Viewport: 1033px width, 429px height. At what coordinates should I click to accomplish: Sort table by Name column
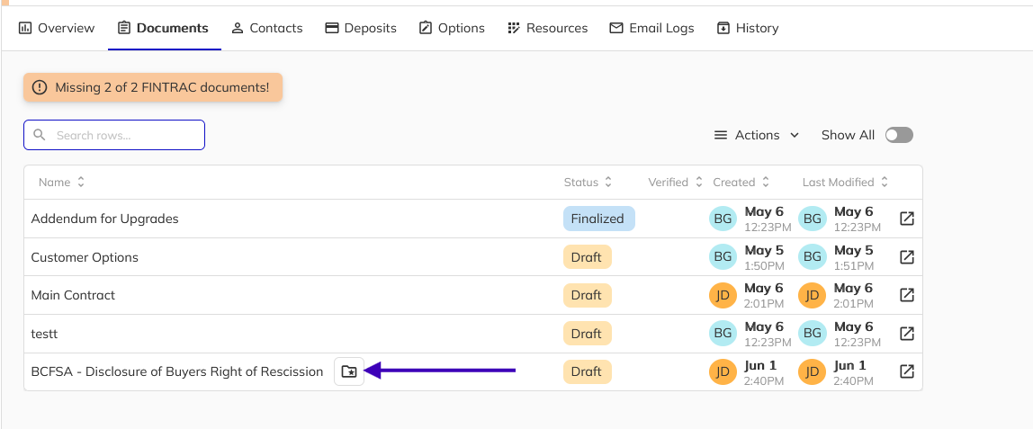click(x=61, y=183)
